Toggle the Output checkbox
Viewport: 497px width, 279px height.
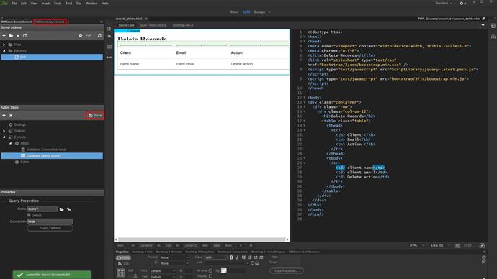29,215
